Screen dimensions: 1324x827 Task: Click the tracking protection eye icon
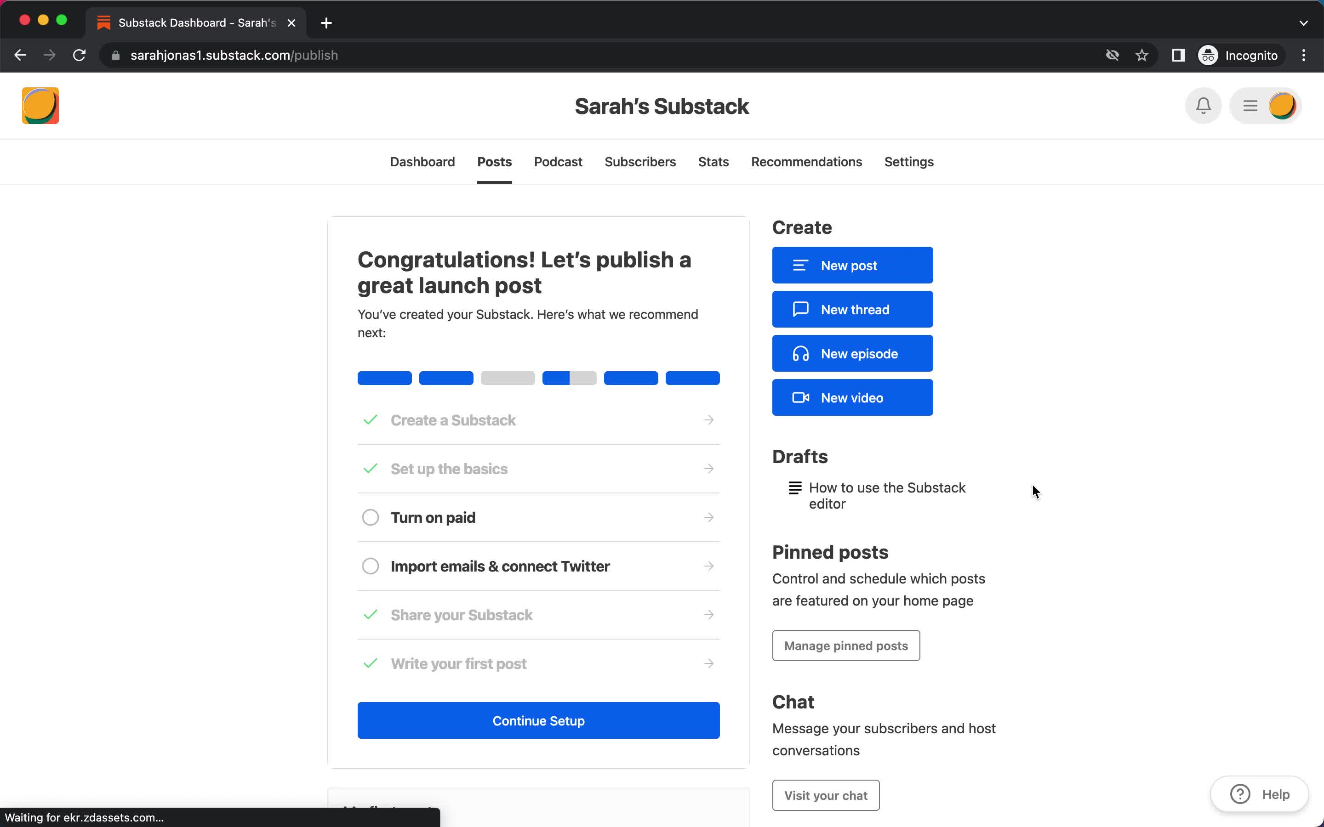(1112, 55)
